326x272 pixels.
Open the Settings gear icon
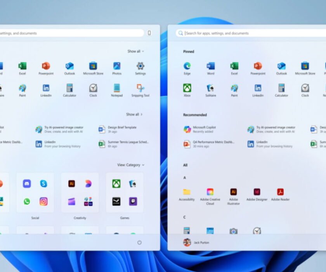pyautogui.click(x=140, y=66)
